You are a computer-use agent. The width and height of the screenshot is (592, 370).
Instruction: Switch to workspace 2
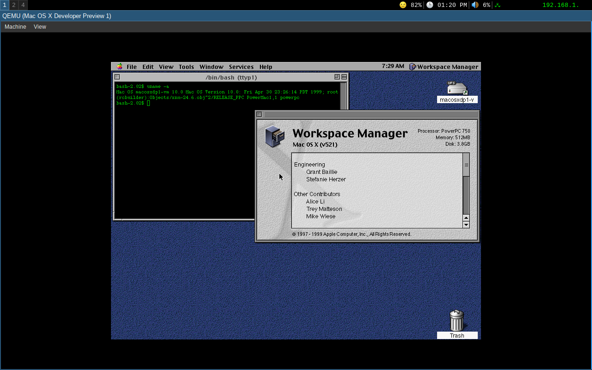(x=14, y=5)
